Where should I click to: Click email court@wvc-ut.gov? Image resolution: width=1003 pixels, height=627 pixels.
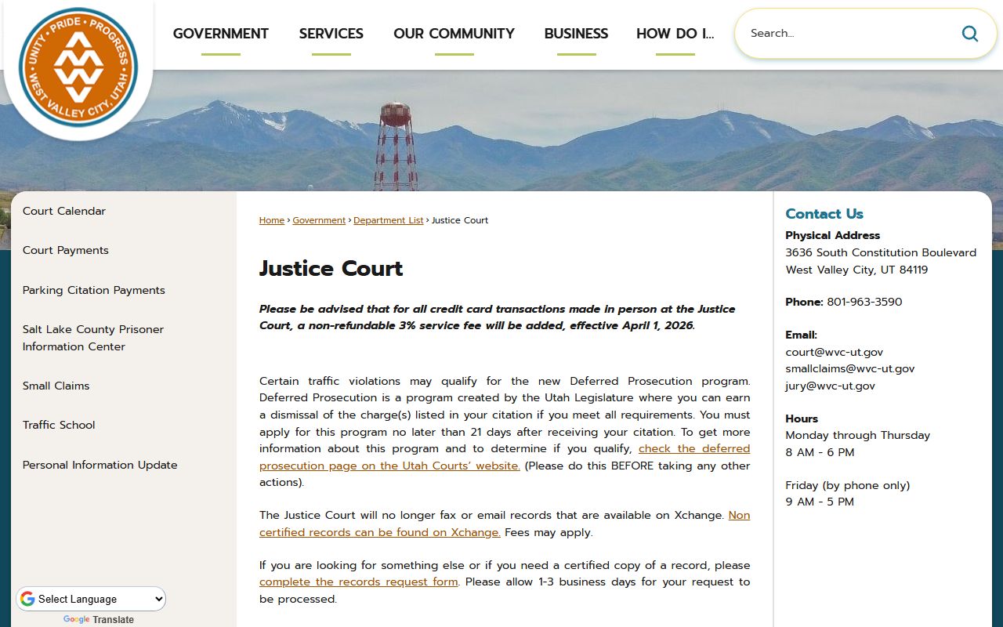click(835, 352)
